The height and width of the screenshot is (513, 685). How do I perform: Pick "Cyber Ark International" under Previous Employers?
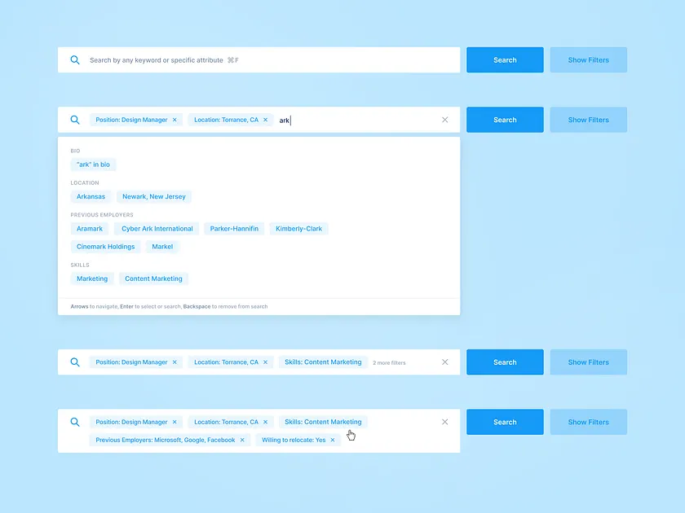156,228
